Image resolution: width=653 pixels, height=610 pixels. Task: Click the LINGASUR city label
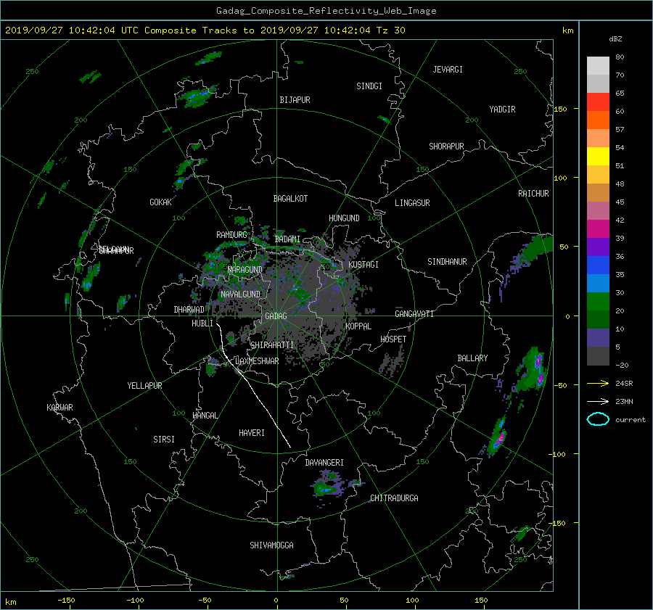(412, 203)
